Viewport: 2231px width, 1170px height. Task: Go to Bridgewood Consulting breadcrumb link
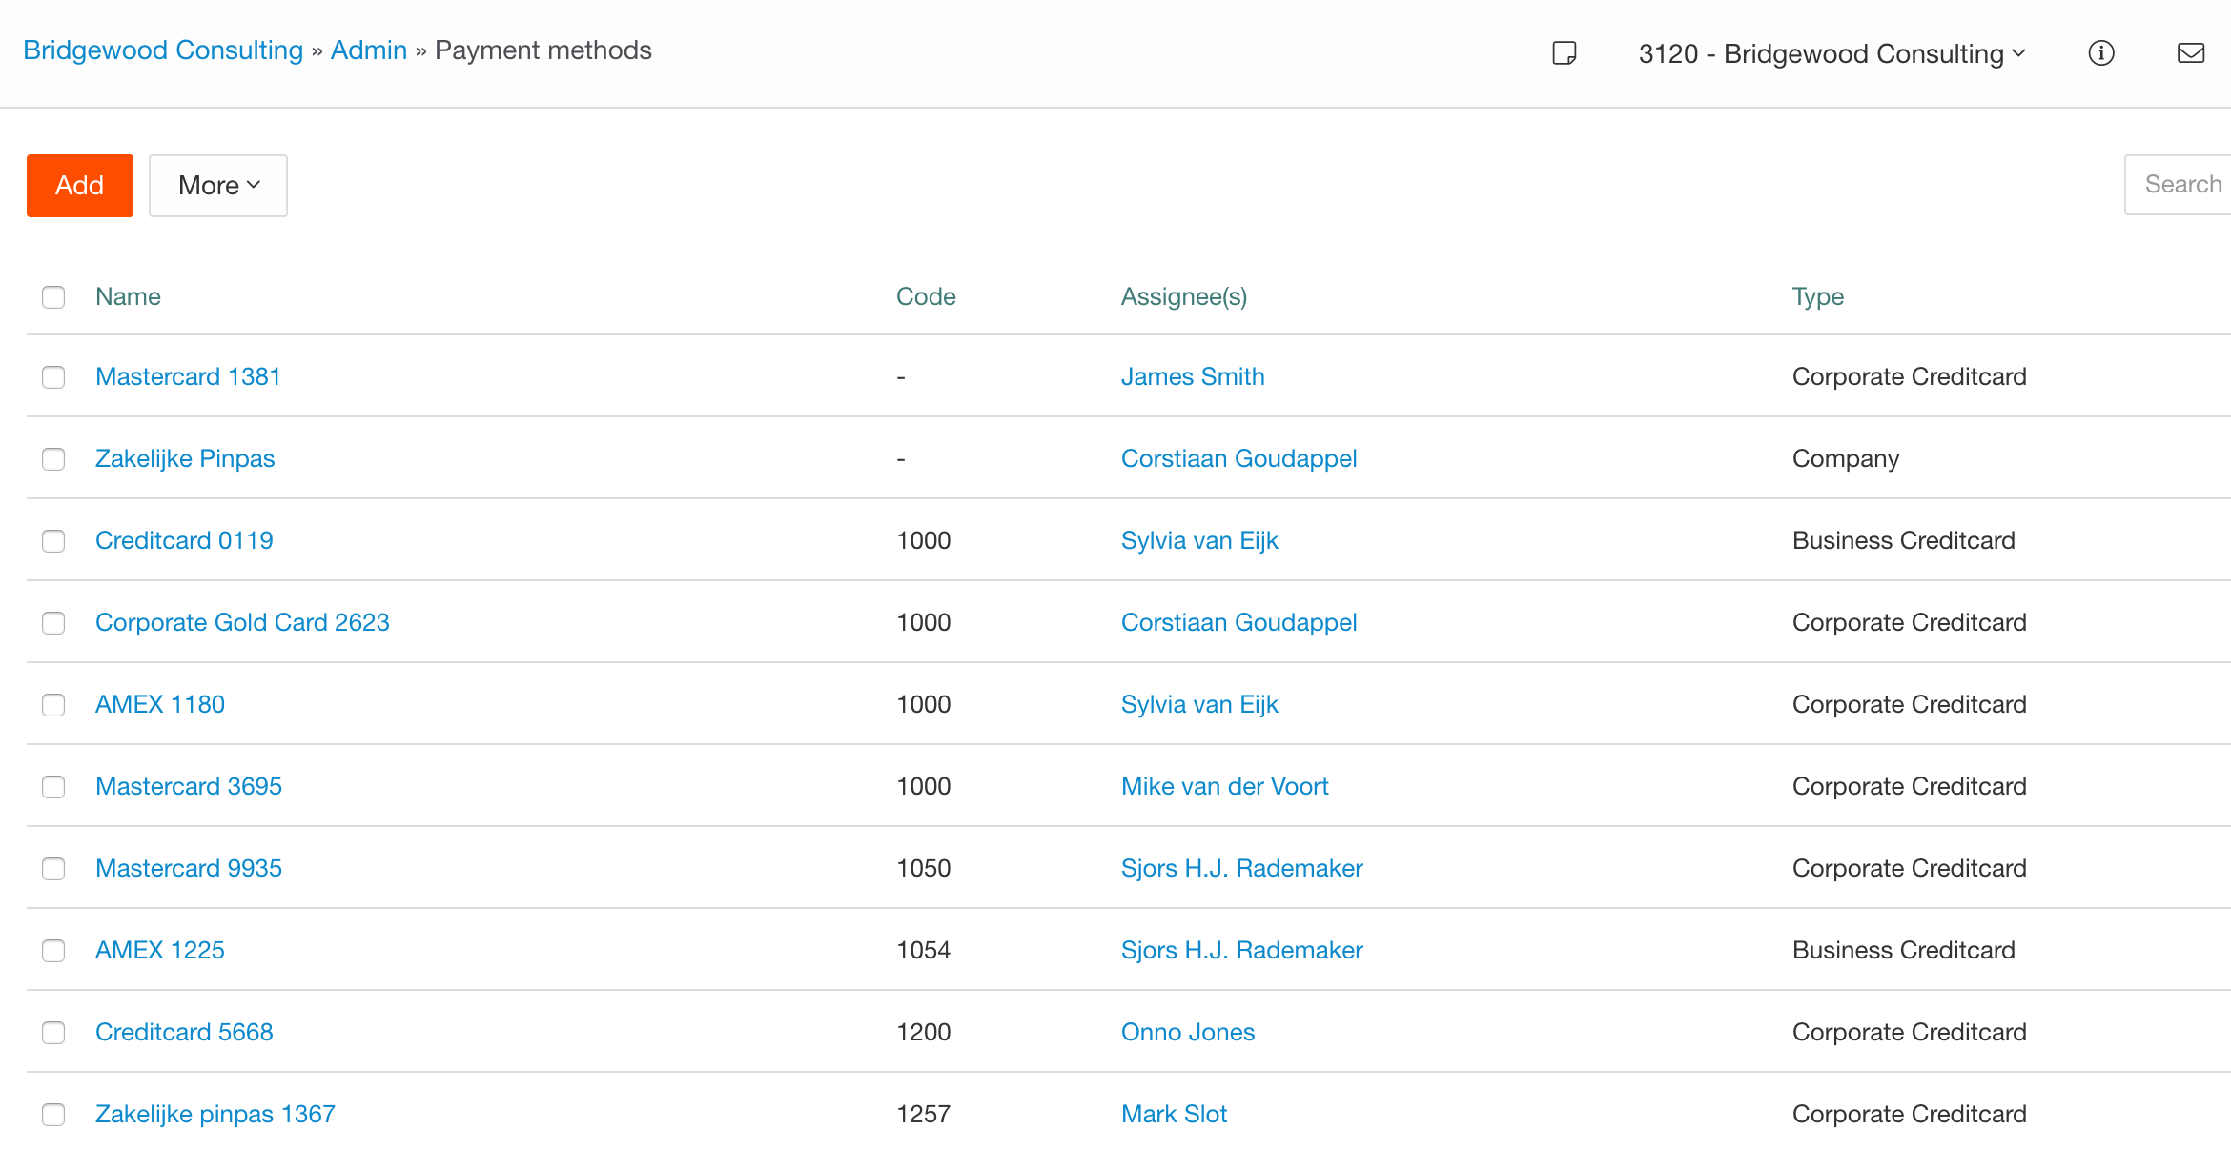coord(163,50)
